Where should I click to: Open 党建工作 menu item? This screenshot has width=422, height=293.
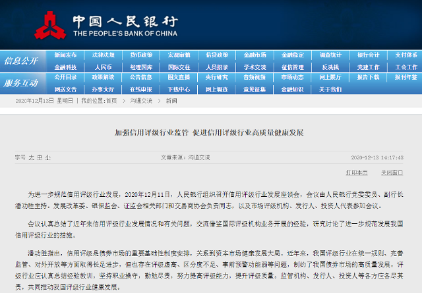(x=368, y=67)
